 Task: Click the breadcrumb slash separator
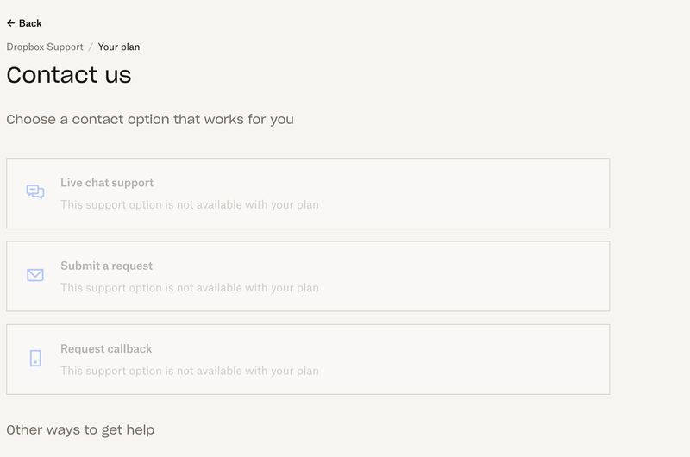91,47
